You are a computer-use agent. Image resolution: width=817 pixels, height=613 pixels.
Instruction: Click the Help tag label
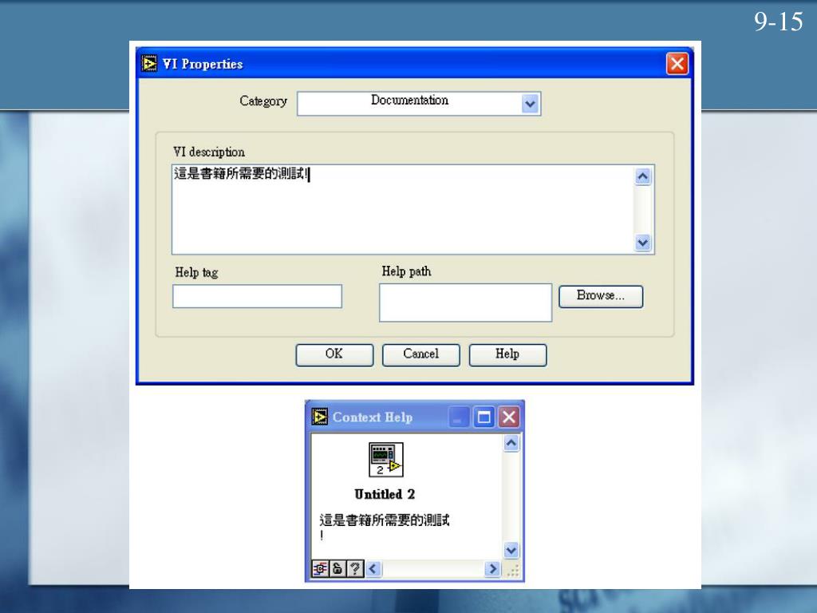[196, 273]
